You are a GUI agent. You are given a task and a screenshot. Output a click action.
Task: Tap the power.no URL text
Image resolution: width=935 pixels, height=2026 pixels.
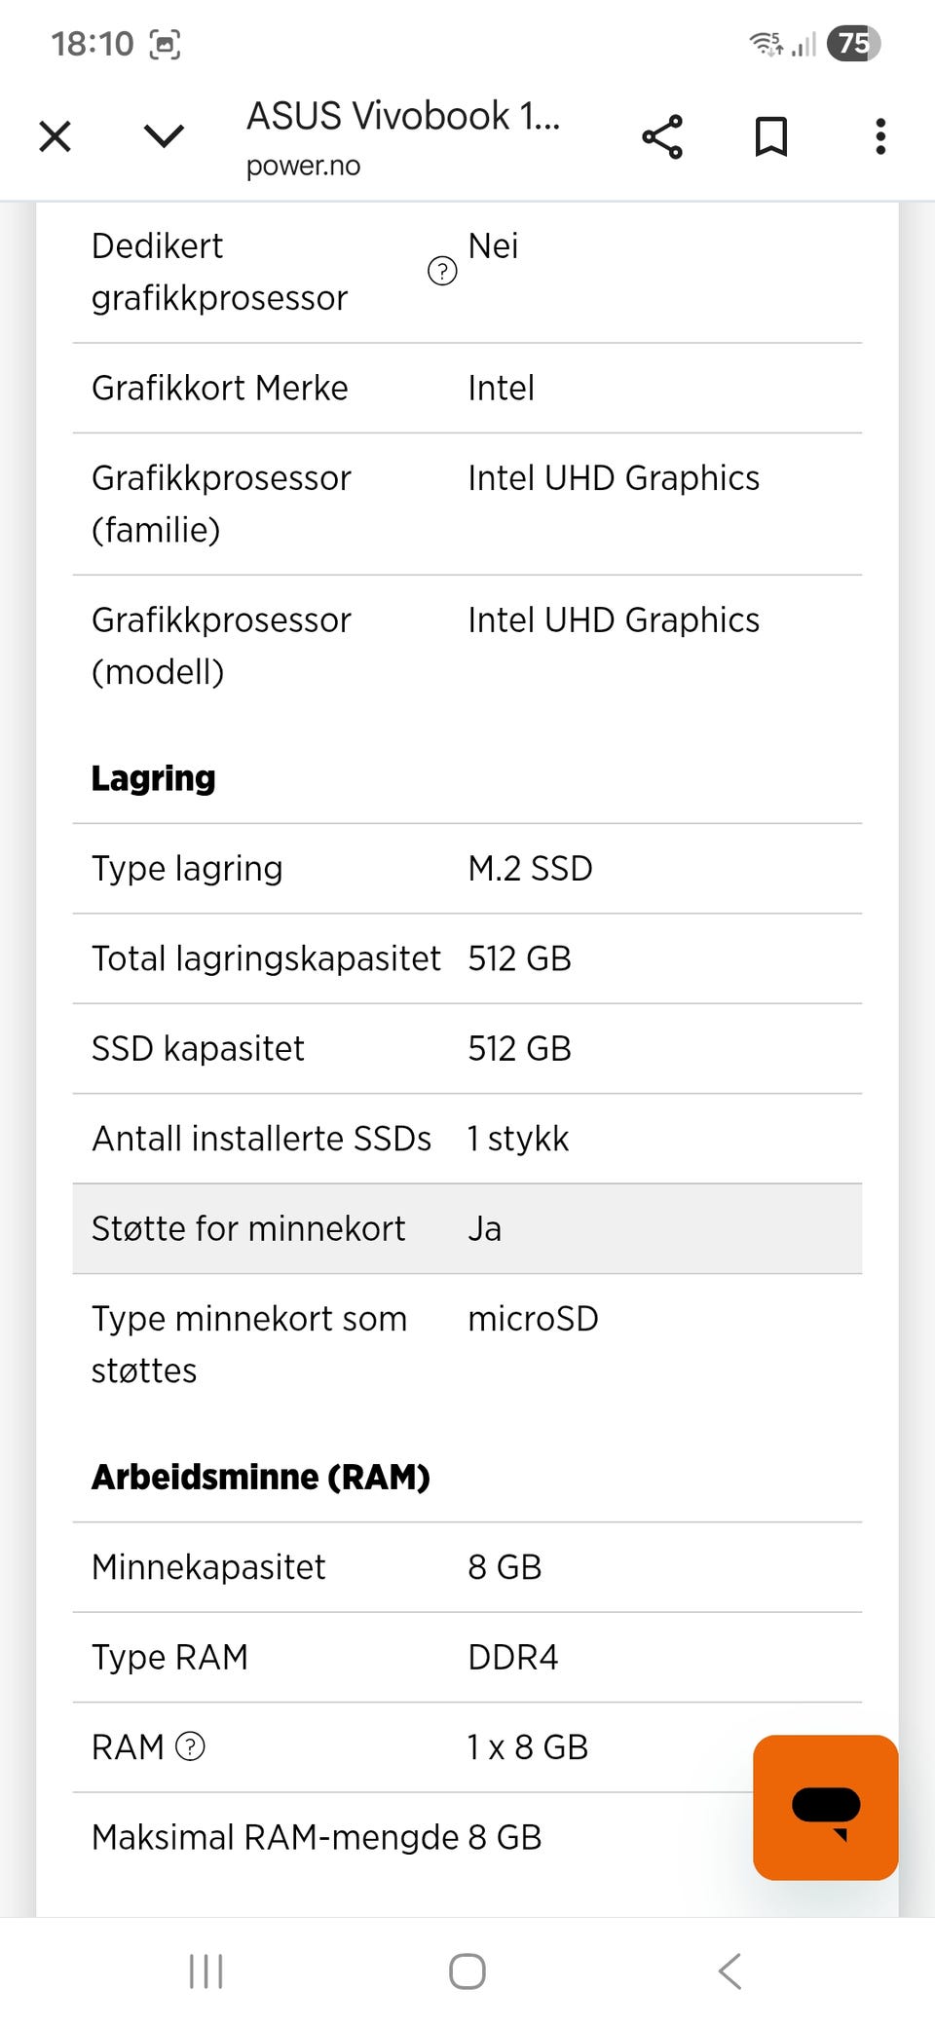coord(303,167)
